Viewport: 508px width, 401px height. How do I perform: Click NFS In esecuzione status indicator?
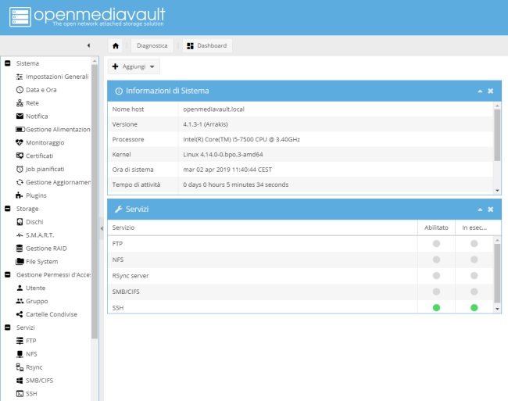point(474,260)
